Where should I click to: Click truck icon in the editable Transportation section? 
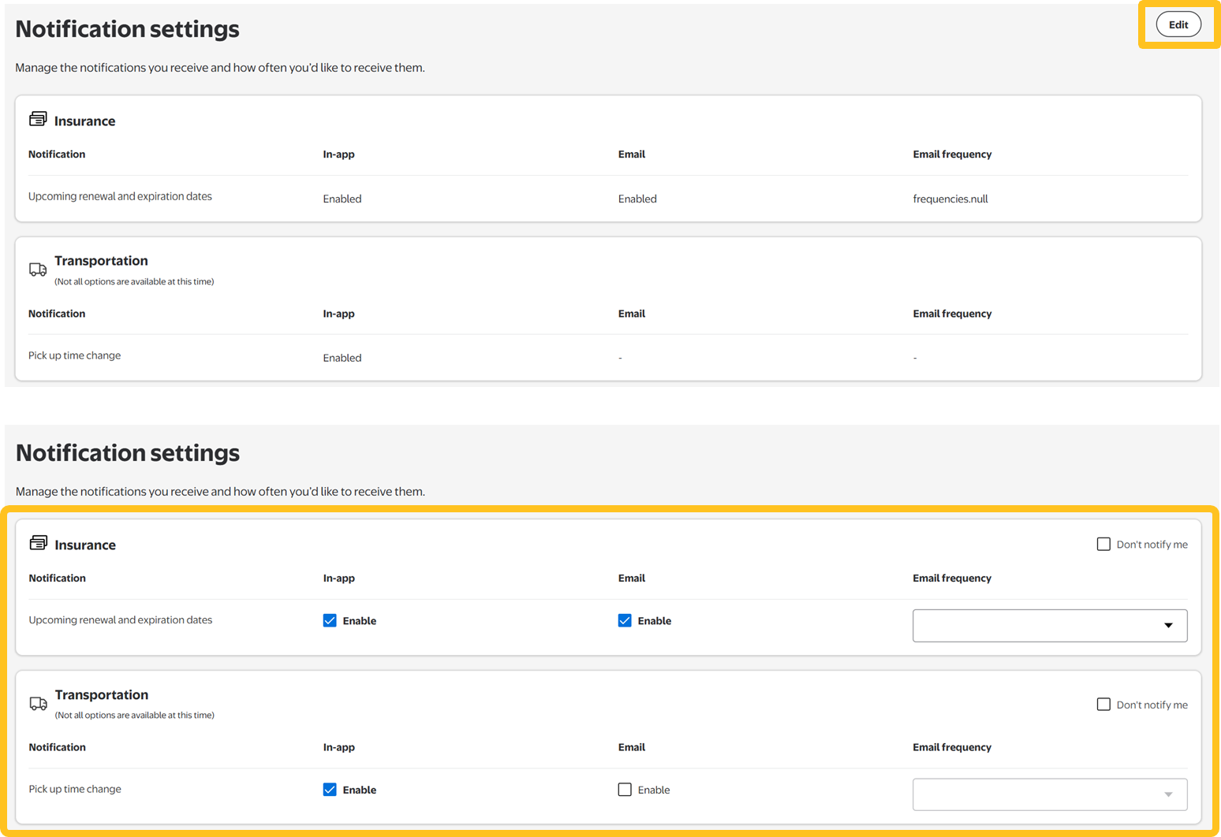click(x=38, y=703)
